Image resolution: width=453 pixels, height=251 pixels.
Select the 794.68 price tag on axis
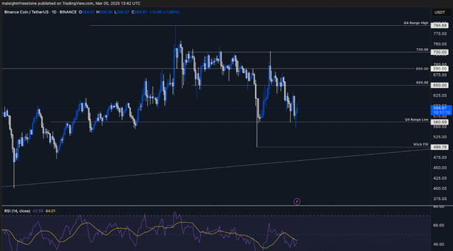[x=440, y=25]
